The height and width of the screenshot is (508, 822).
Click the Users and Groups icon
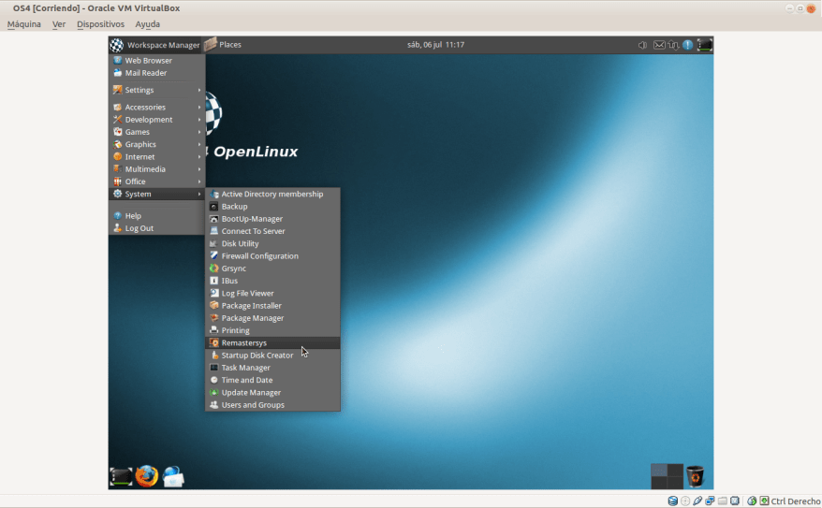pyautogui.click(x=213, y=405)
